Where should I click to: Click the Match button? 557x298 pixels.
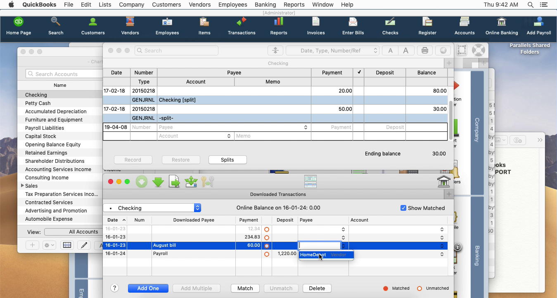click(x=245, y=288)
